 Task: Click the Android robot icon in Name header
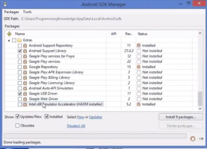(9, 34)
